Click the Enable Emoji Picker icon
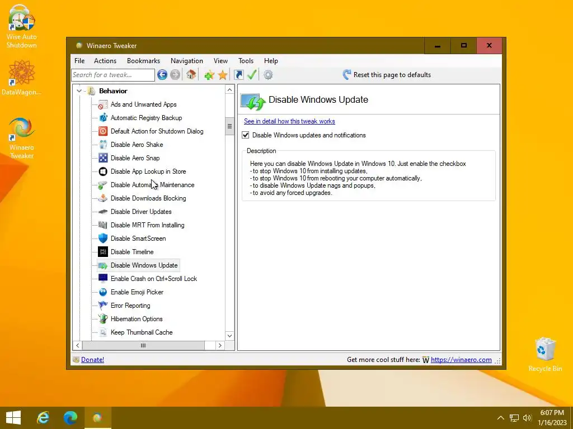 click(103, 292)
